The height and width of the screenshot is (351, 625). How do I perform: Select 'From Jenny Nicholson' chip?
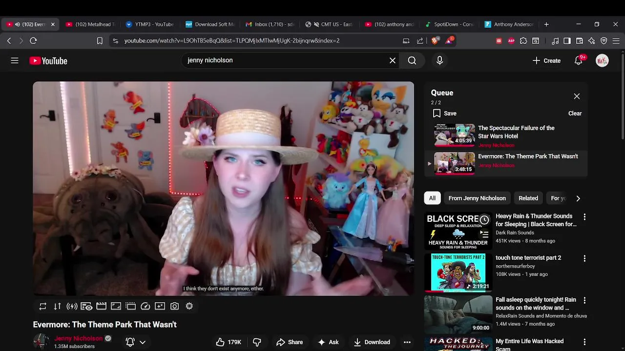(x=477, y=198)
